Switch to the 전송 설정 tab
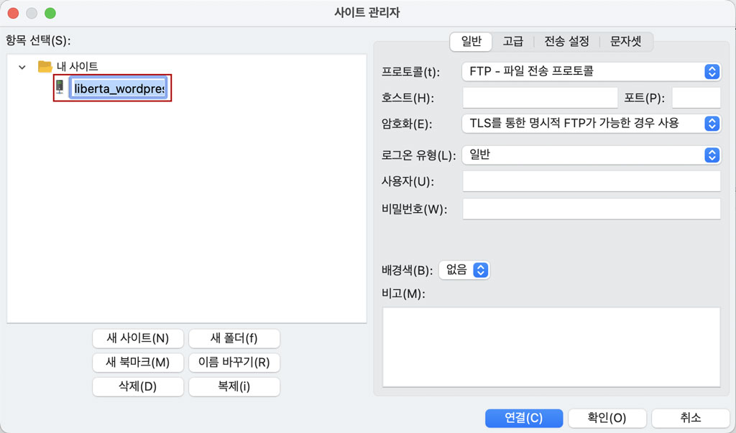 coord(566,42)
